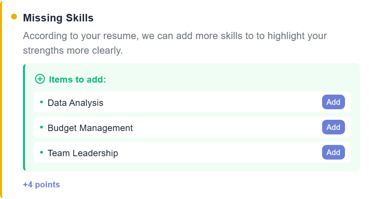Click the phrase strengths more clearly
The image size is (369, 199).
pyautogui.click(x=73, y=50)
